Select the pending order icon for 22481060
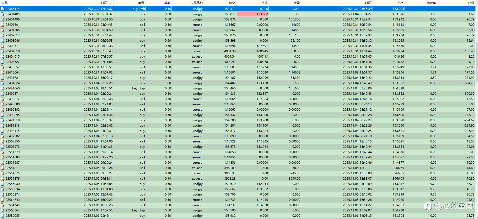Image resolution: width=478 pixels, height=219 pixels. pyautogui.click(x=3, y=88)
